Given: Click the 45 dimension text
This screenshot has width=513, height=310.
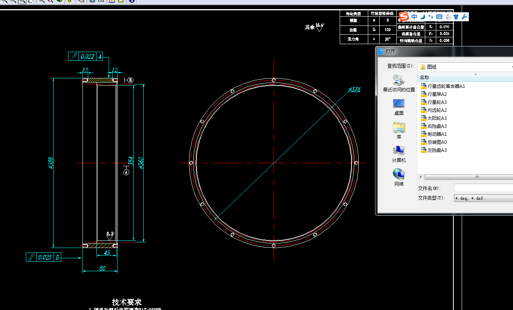Looking at the screenshot, I should pyautogui.click(x=107, y=253).
